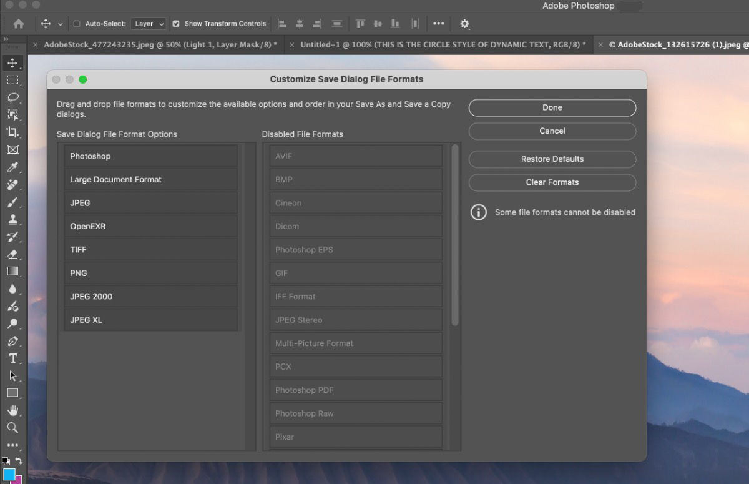Uncheck Show Transform Controls
The width and height of the screenshot is (749, 484).
pos(176,24)
